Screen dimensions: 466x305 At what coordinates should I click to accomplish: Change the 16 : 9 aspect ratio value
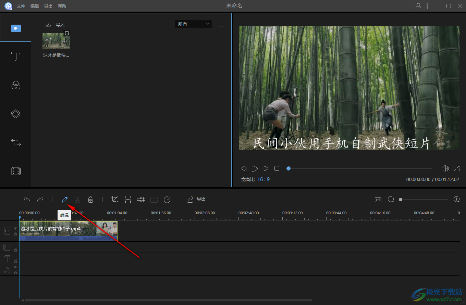263,179
